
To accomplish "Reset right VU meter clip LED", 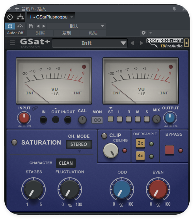I will [171, 67].
